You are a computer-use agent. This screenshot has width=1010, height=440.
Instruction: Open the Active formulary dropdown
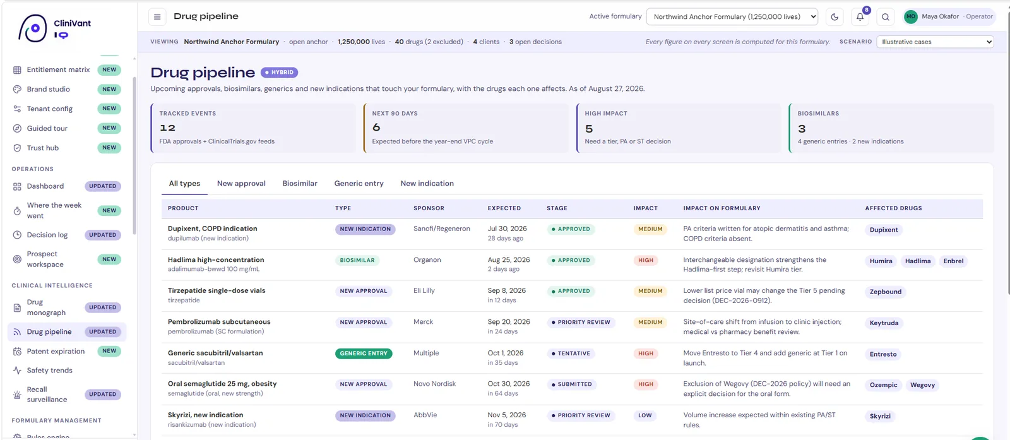pos(732,17)
